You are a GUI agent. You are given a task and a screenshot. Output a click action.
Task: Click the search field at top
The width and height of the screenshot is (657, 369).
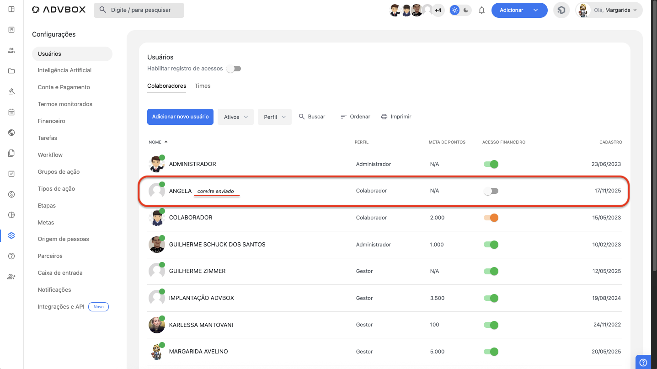point(139,10)
